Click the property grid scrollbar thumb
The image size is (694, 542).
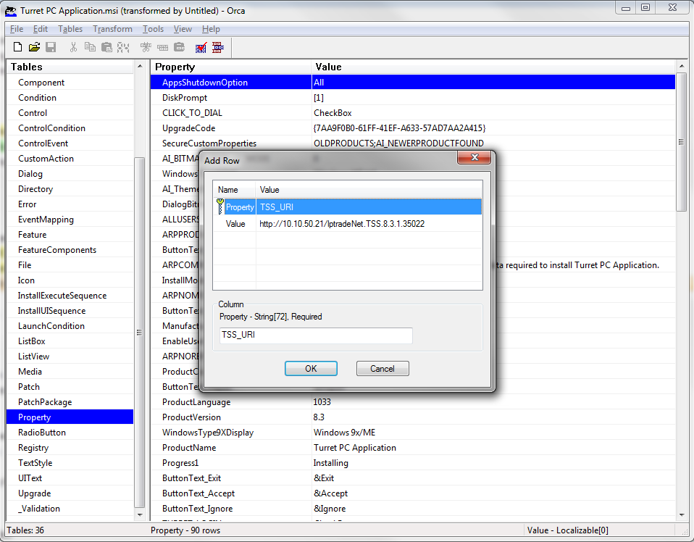click(x=681, y=142)
